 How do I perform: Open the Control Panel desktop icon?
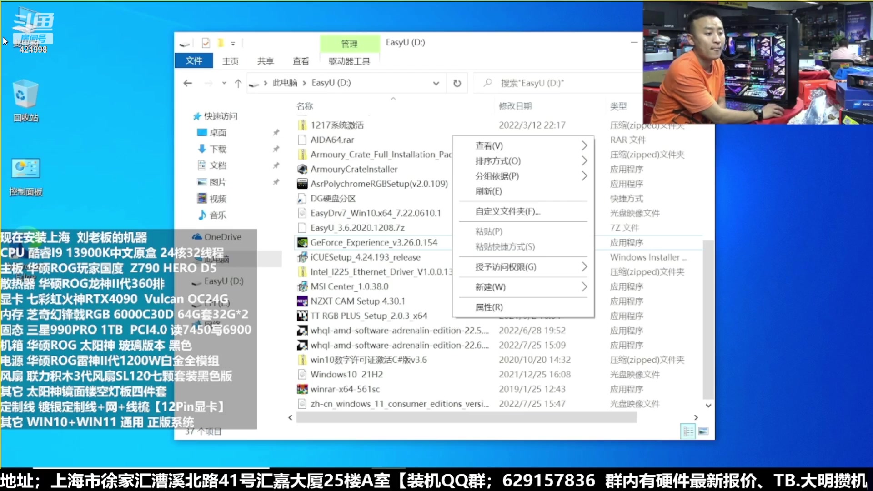tap(25, 177)
